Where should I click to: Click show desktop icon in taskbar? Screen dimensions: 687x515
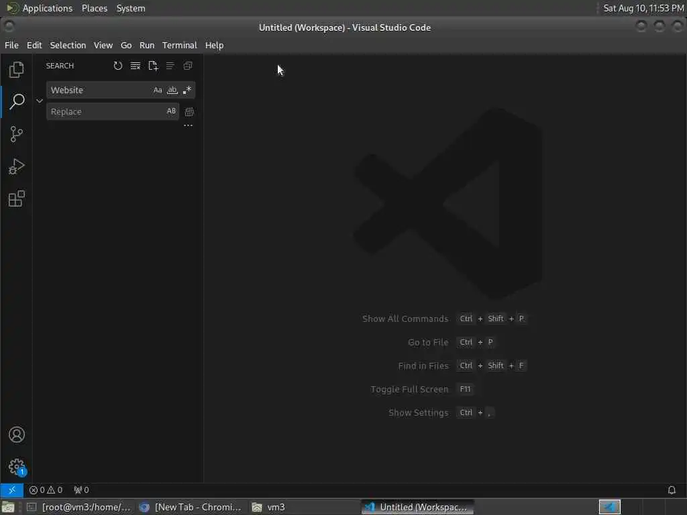pyautogui.click(x=8, y=508)
